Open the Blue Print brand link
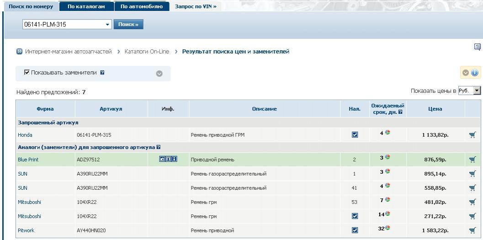This screenshot has width=483, height=240. tap(28, 160)
